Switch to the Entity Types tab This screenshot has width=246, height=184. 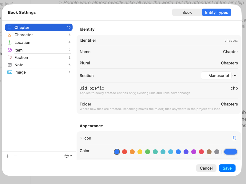tap(216, 12)
